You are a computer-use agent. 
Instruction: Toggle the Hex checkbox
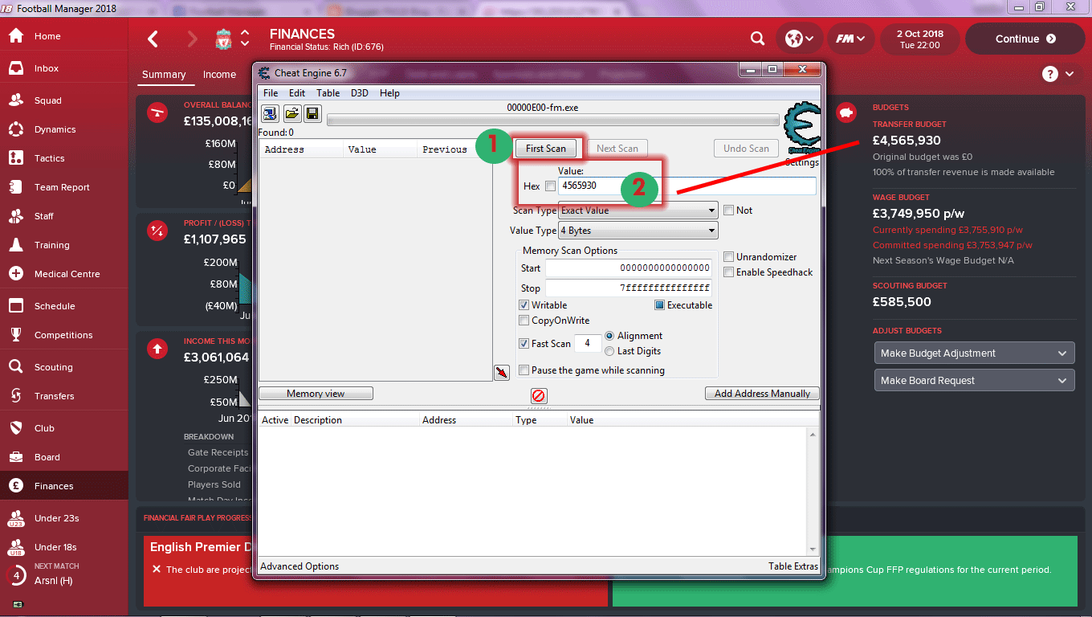tap(550, 186)
